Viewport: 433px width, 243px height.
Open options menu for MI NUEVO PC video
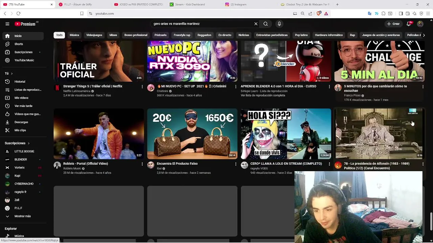pos(236,87)
